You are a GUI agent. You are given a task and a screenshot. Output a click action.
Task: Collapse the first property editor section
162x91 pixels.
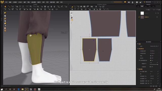138,44
